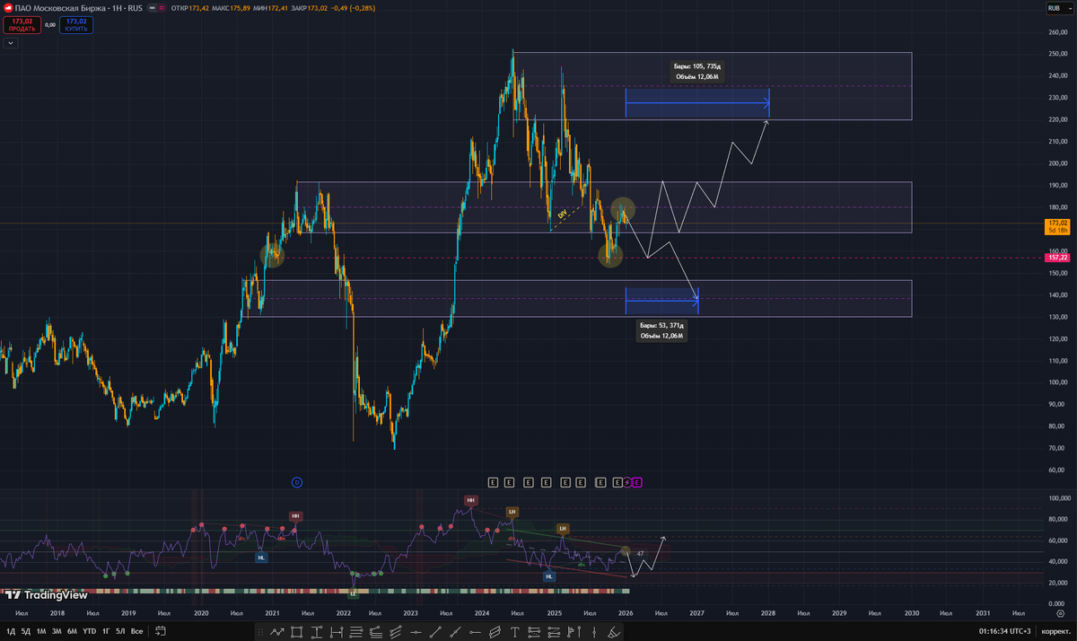Choose the trend-based Fib extension tool
The width and height of the screenshot is (1077, 641).
pos(376,632)
